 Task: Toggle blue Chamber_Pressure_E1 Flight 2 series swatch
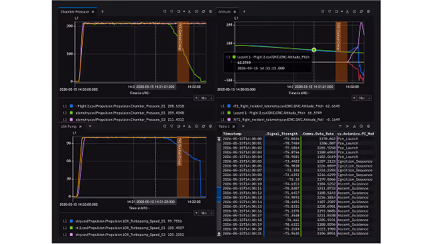click(71, 106)
